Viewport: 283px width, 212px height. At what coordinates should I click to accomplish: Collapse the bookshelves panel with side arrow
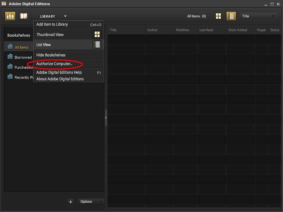pos(106,118)
